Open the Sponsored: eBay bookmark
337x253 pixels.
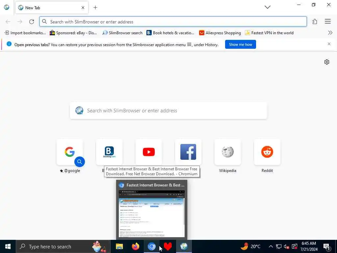point(73,33)
